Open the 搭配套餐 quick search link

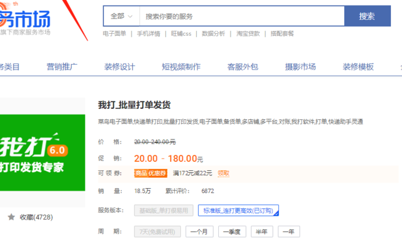point(282,34)
